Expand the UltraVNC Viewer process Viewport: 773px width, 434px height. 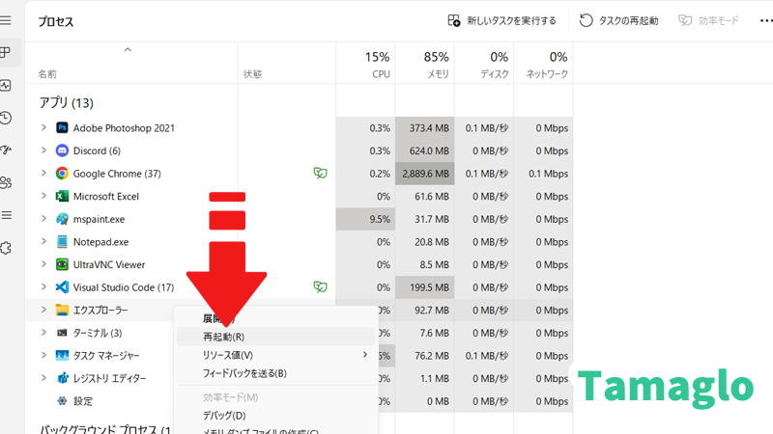(43, 263)
